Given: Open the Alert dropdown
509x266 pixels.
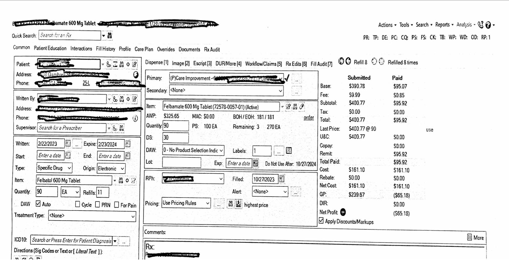Looking at the screenshot, I should pos(285,192).
